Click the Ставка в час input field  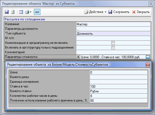[118, 86]
